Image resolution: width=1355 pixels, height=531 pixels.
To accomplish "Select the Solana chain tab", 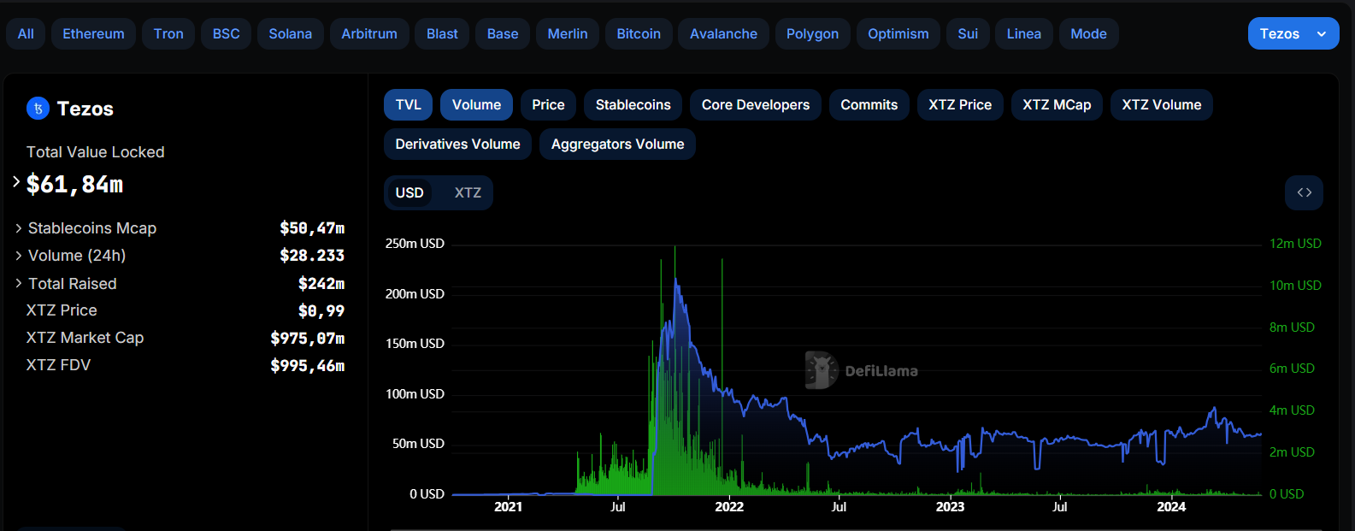I will click(x=290, y=33).
